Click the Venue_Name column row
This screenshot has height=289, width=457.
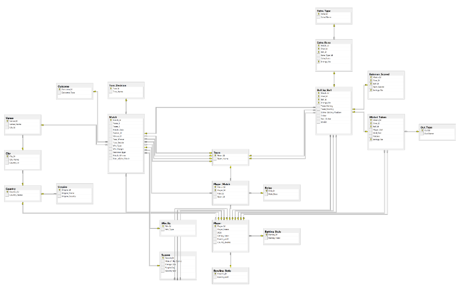coord(22,124)
